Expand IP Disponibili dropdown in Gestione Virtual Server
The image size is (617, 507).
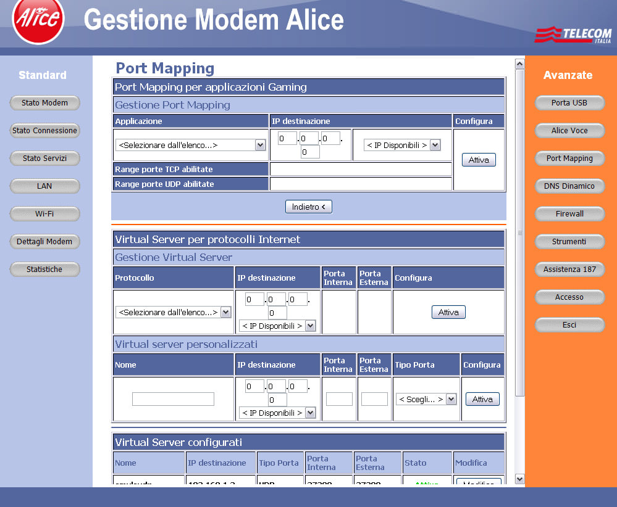pyautogui.click(x=277, y=326)
